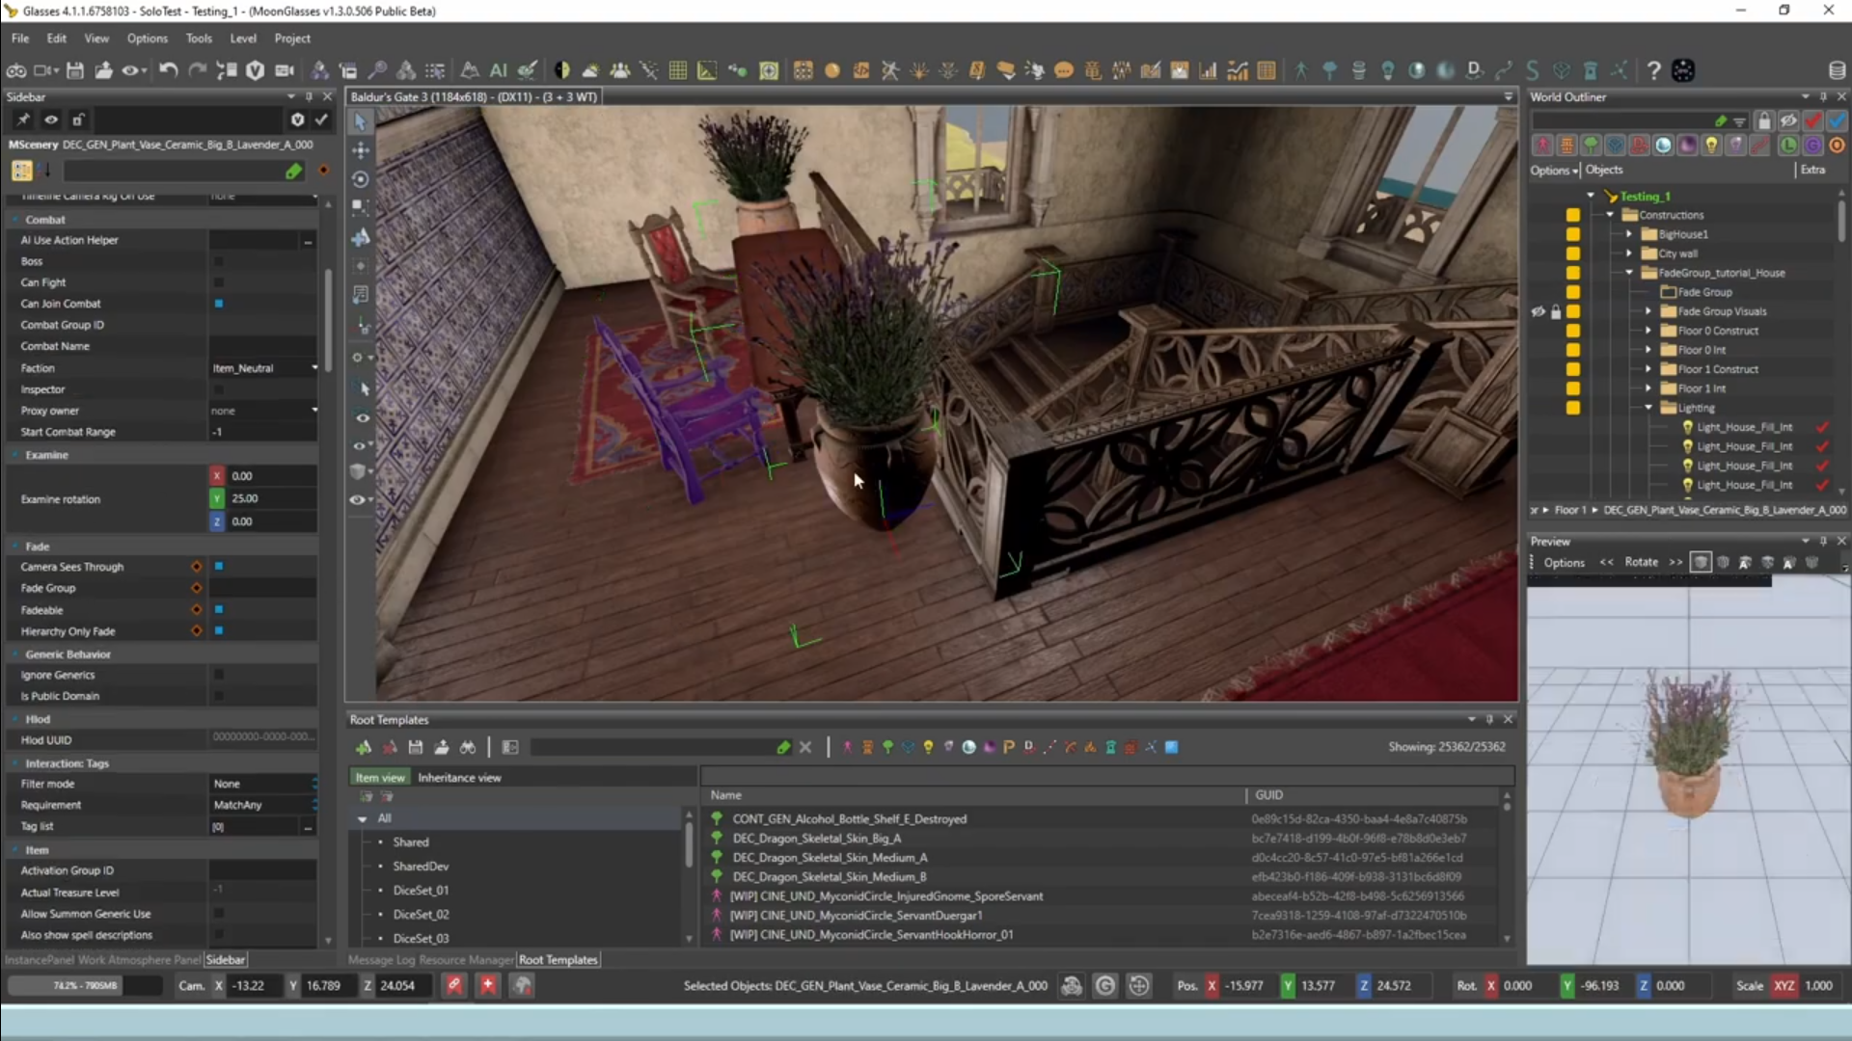Toggle the 'Can Join Combat' checkbox in the Sidebar

pos(219,304)
